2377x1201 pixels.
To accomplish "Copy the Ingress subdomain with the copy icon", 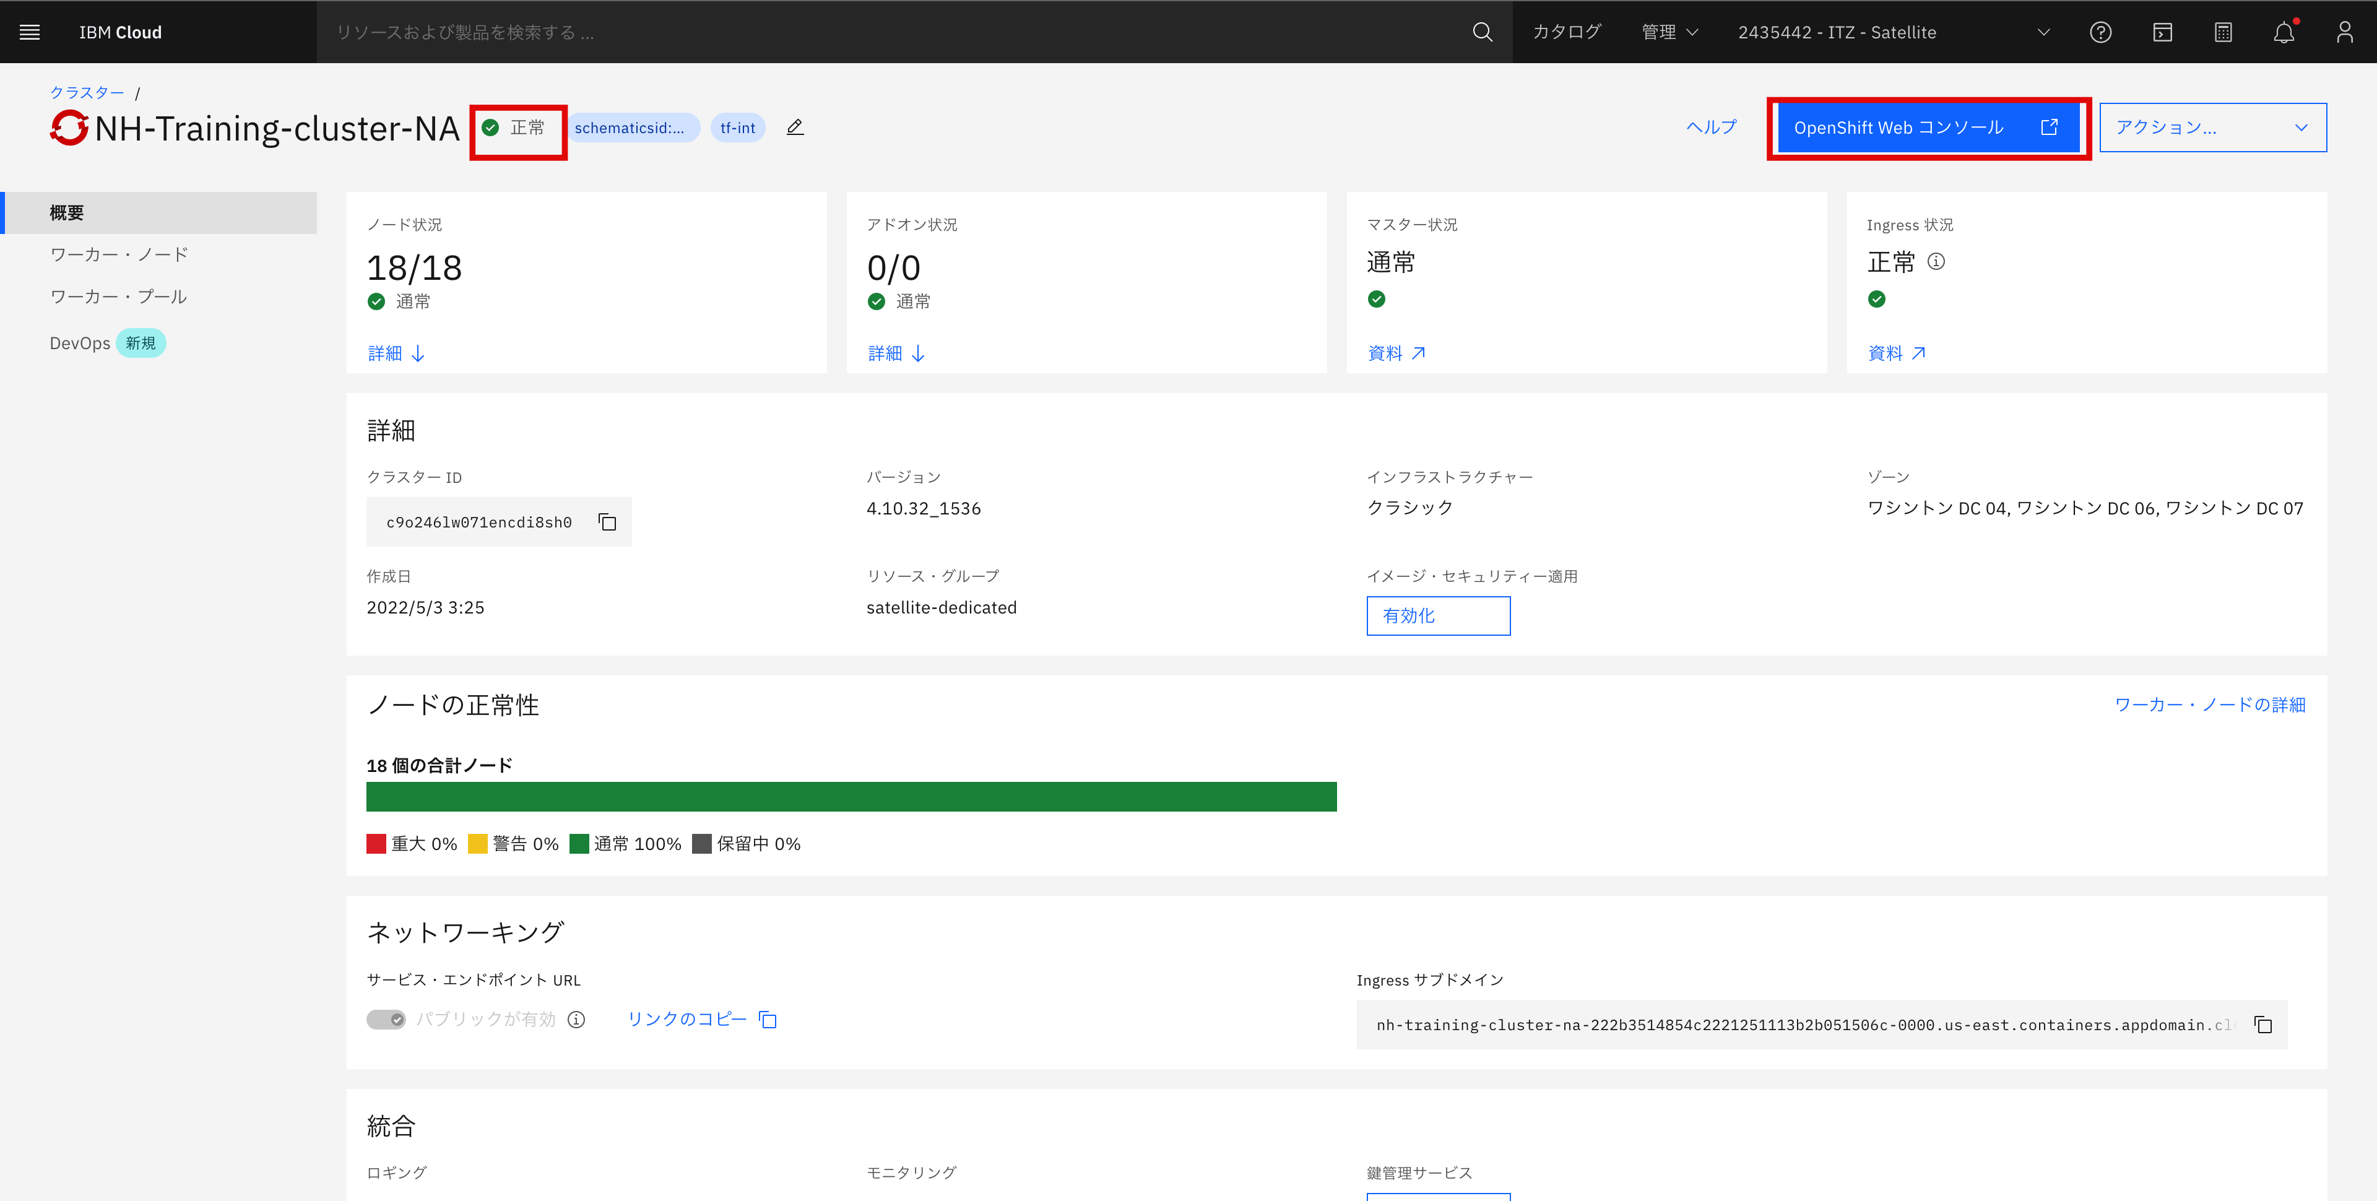I will coord(2262,1025).
